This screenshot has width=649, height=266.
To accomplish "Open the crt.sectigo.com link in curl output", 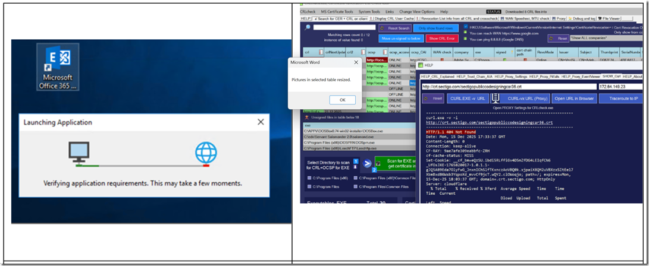I will pyautogui.click(x=489, y=123).
